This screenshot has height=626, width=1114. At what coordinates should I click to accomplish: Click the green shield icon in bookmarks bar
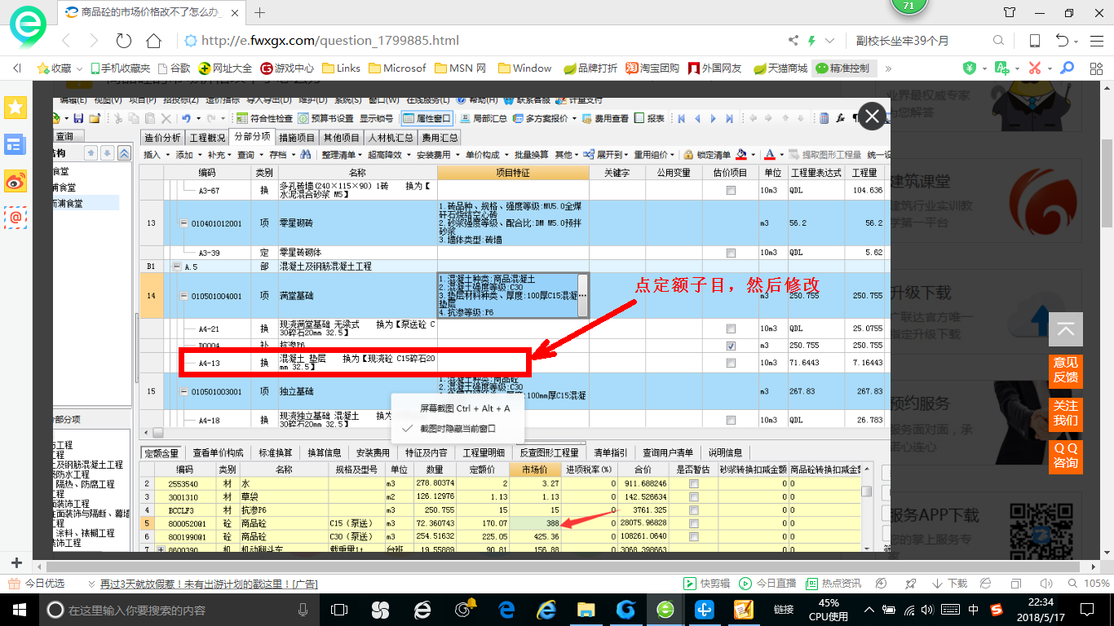click(970, 68)
